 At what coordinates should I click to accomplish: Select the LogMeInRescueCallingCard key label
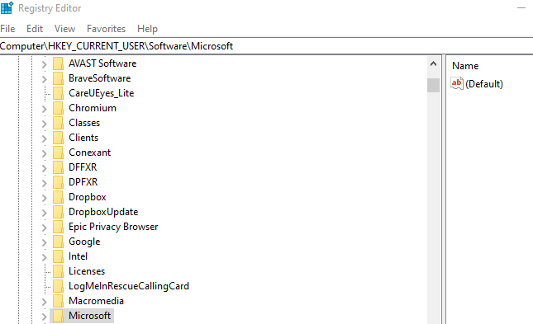click(x=129, y=286)
